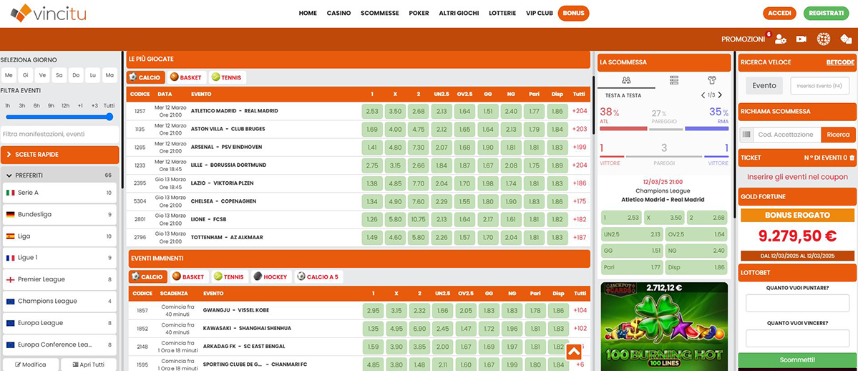
Task: Select Liga with Spanish flag
Action: point(59,236)
